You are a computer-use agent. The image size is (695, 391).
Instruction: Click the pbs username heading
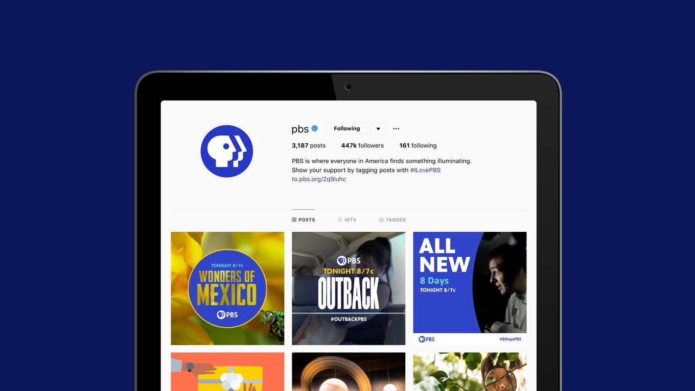pyautogui.click(x=300, y=129)
